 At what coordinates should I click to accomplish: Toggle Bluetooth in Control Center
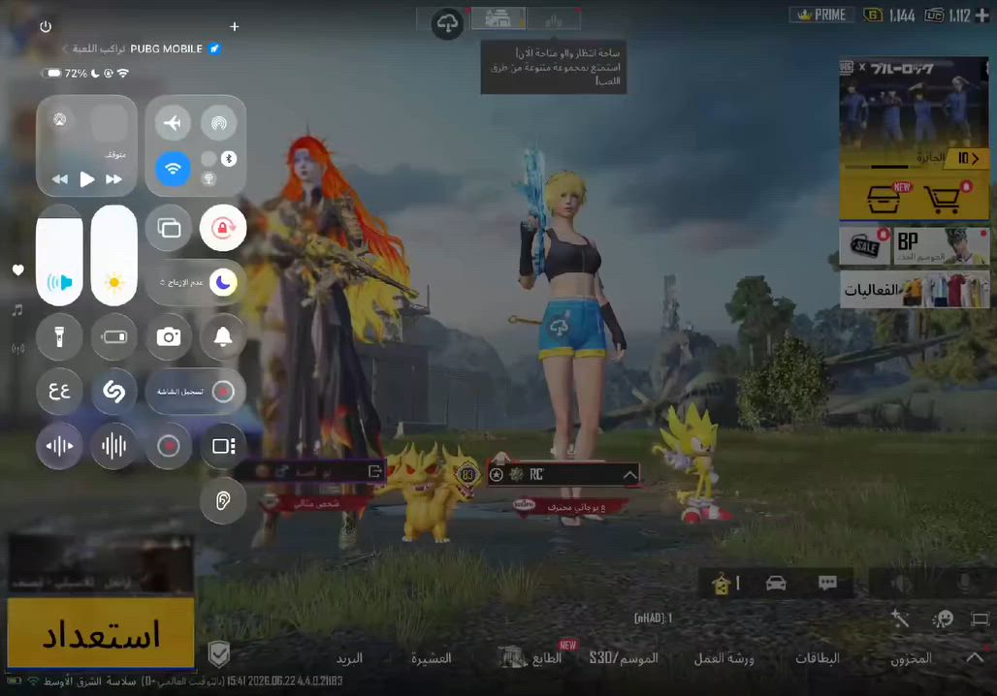tap(229, 159)
